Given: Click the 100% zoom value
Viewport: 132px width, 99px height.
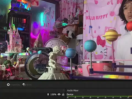Looking at the screenshot, I should pos(53,94).
